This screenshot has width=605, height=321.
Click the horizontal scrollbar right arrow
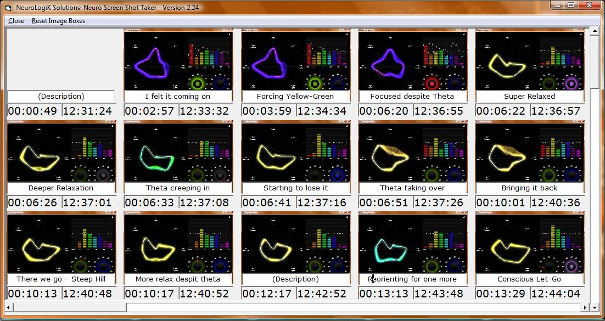pyautogui.click(x=585, y=307)
